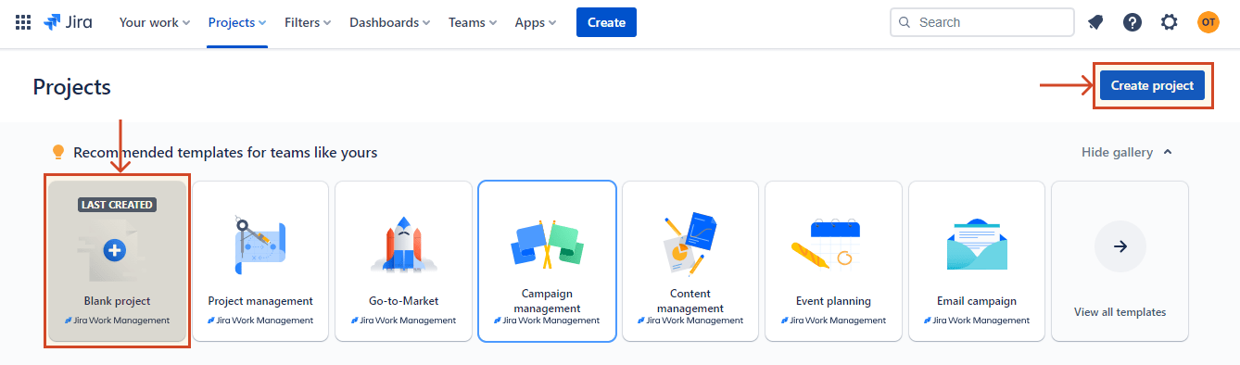
Task: Open the Filters dropdown menu
Action: pos(308,22)
